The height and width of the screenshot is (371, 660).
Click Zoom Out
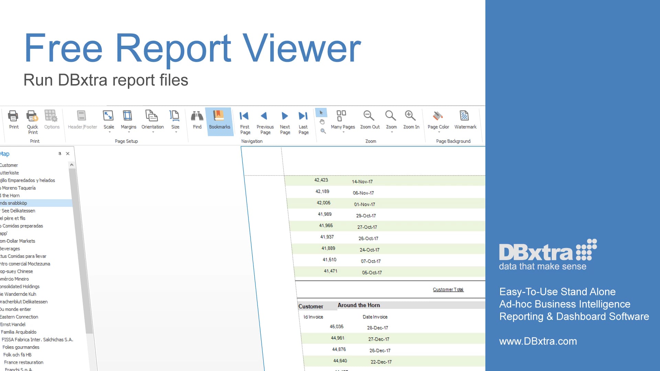tap(370, 120)
